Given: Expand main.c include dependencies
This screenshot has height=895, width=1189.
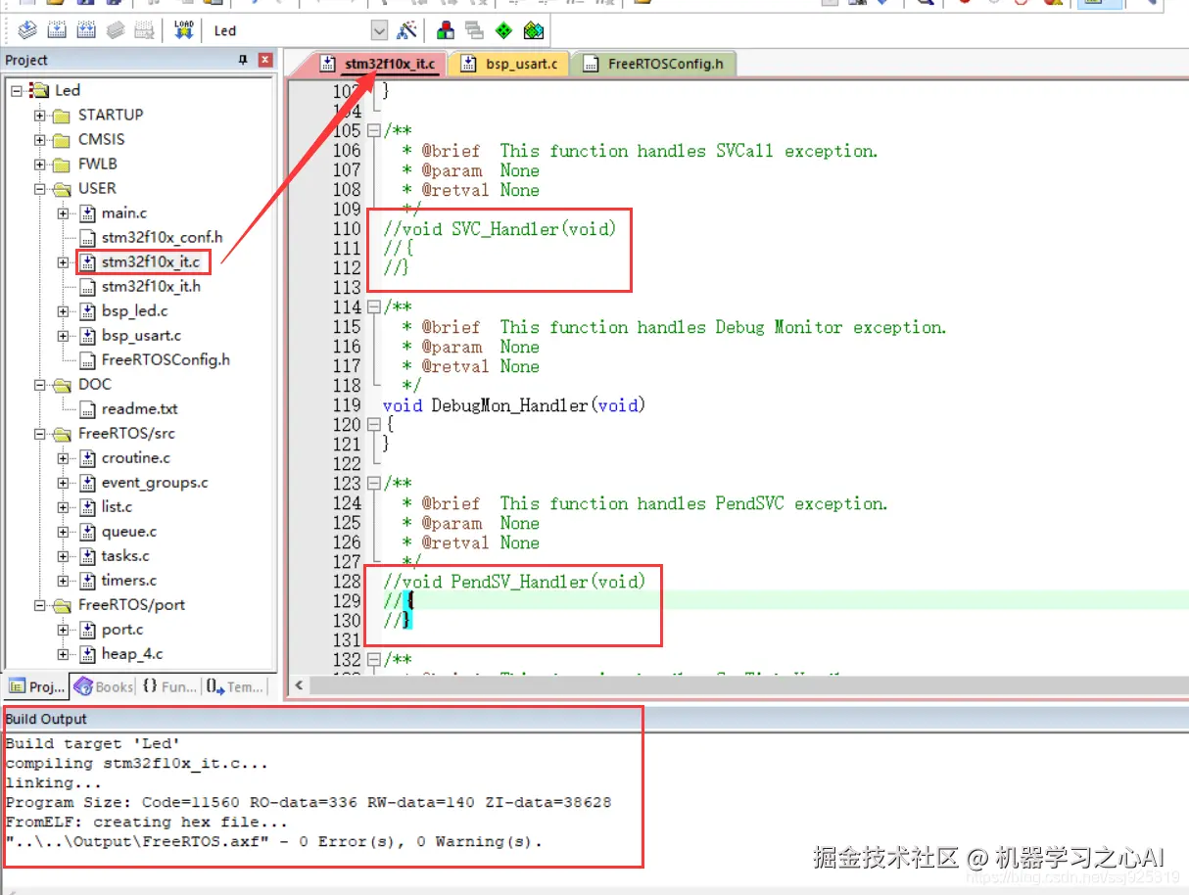Looking at the screenshot, I should click(64, 212).
